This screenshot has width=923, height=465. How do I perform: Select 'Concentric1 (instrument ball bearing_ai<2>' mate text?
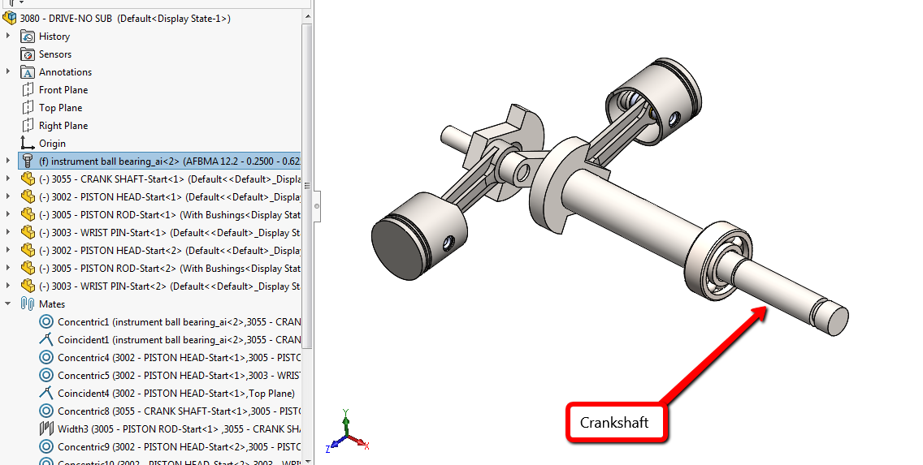coord(150,322)
